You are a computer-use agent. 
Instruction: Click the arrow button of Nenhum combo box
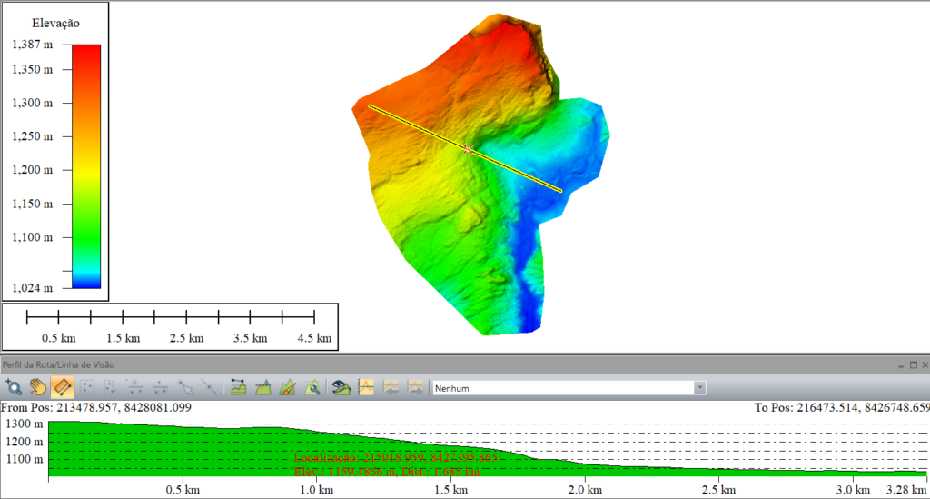699,388
